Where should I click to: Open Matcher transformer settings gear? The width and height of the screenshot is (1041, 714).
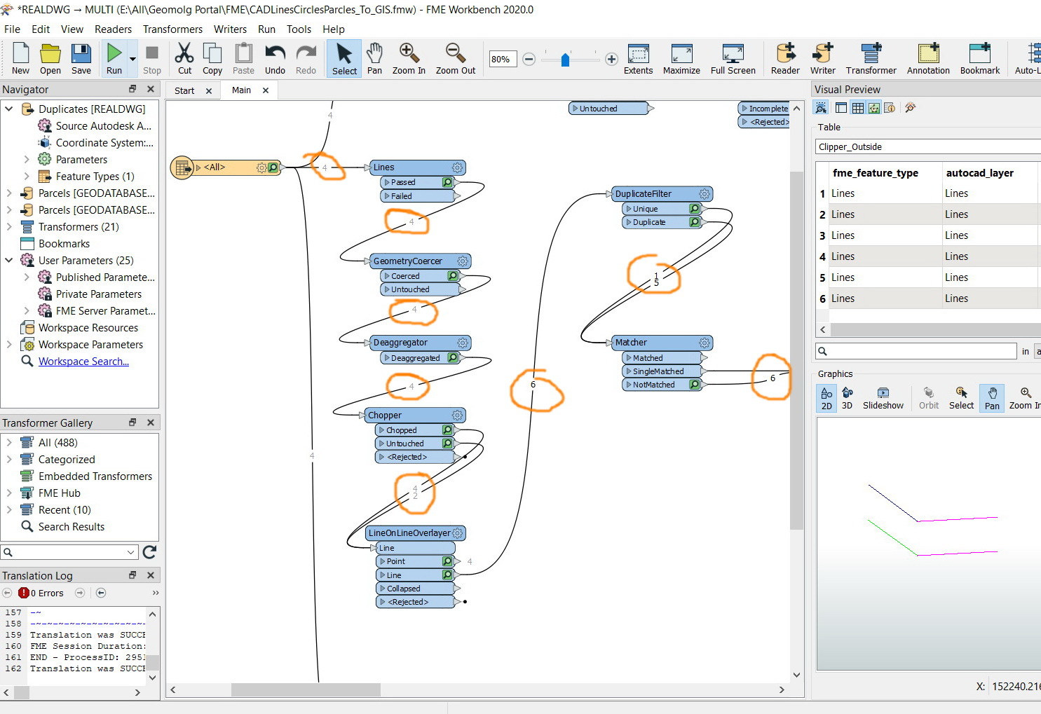(705, 343)
